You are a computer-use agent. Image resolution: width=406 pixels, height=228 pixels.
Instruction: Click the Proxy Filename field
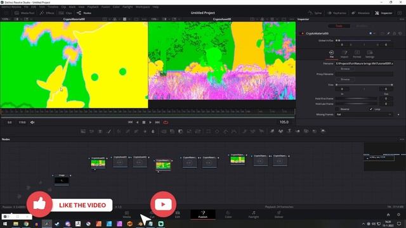click(x=364, y=74)
